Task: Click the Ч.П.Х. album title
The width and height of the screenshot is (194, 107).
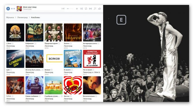Action: tap(9, 96)
